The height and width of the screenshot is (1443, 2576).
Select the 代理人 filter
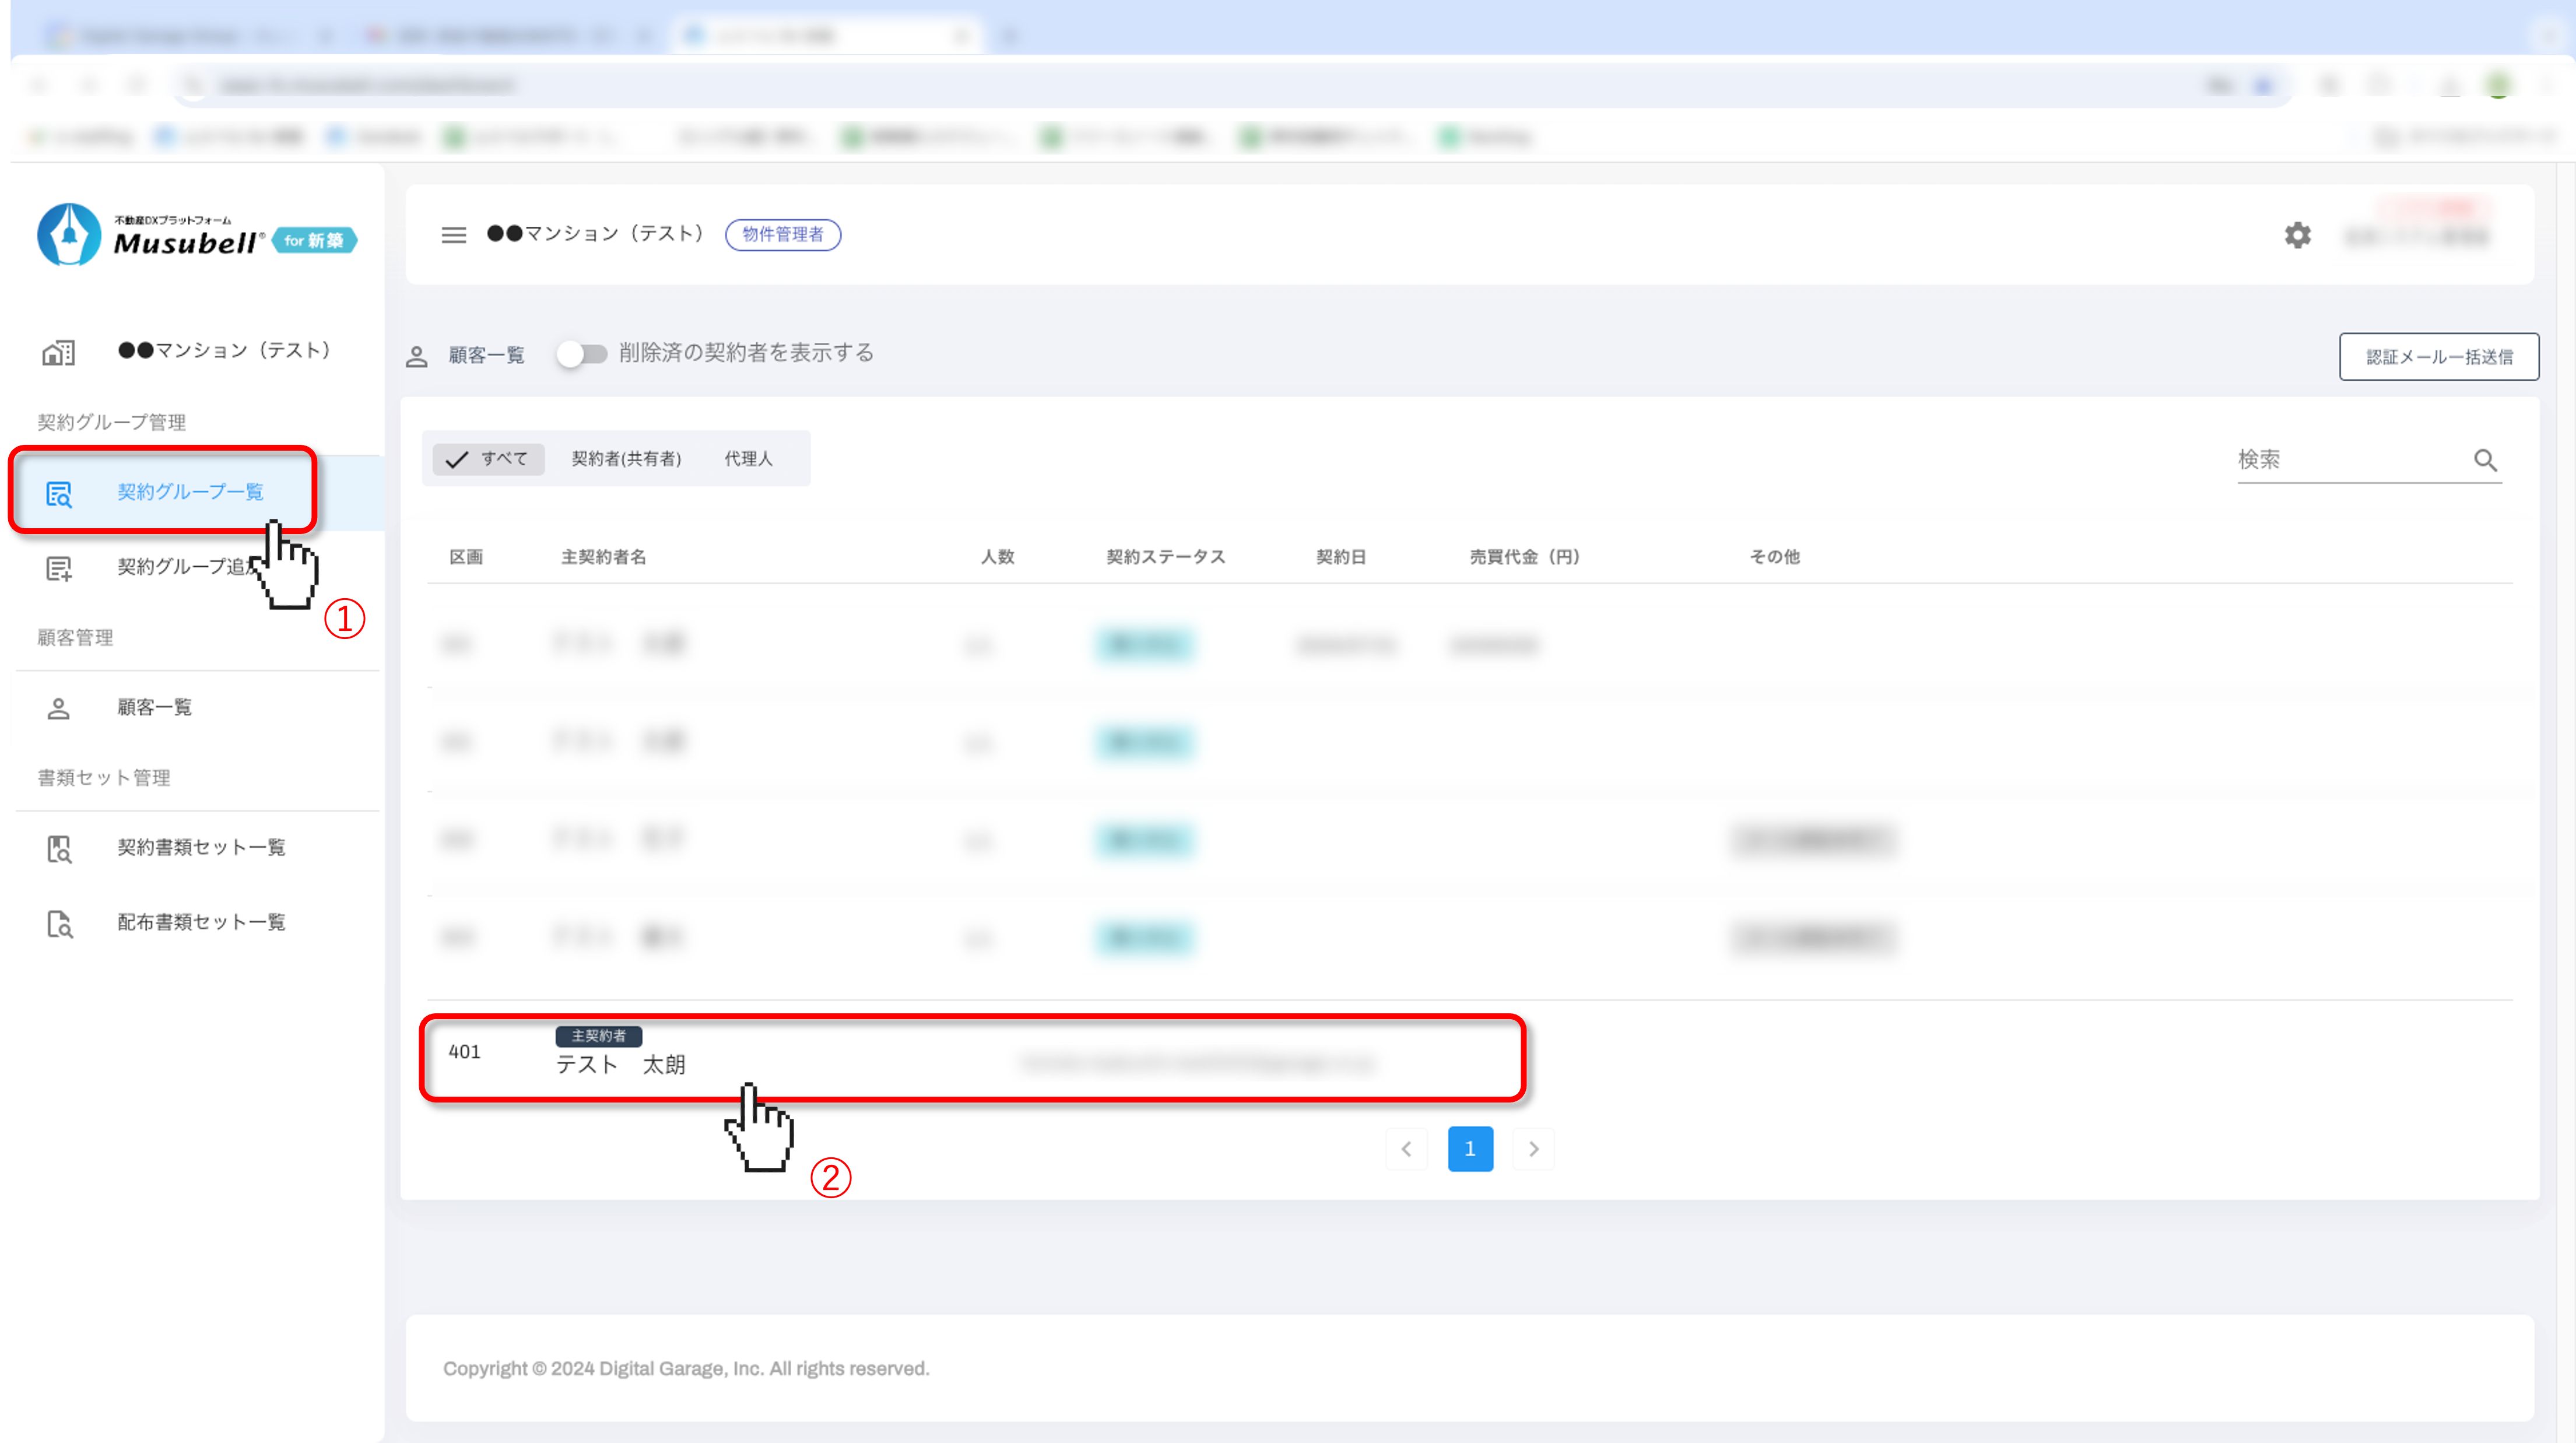[748, 459]
